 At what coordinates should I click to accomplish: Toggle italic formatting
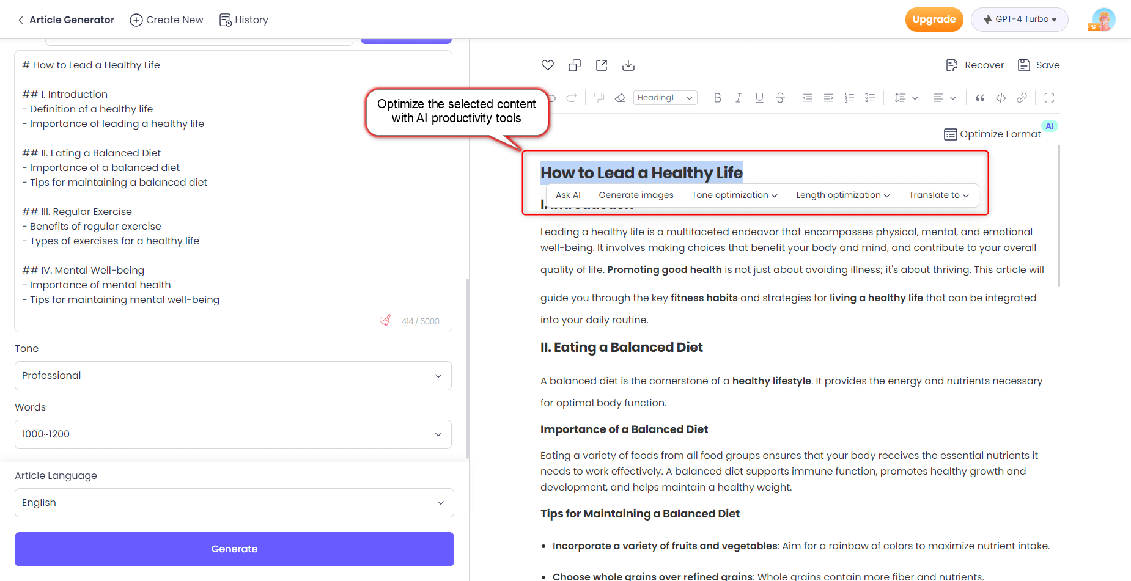click(x=739, y=98)
